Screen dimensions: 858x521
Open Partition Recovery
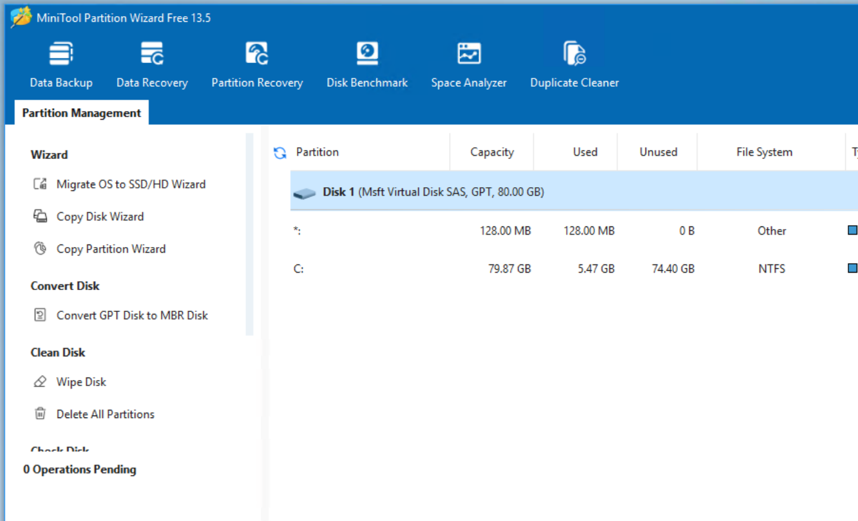coord(256,64)
